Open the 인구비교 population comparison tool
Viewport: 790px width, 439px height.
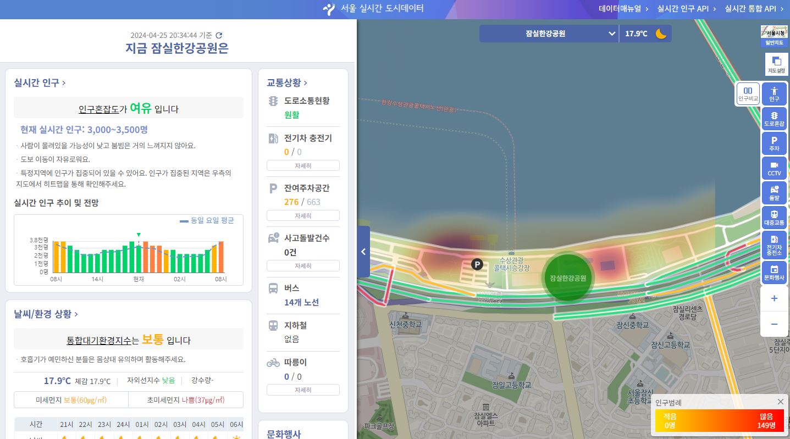point(748,94)
